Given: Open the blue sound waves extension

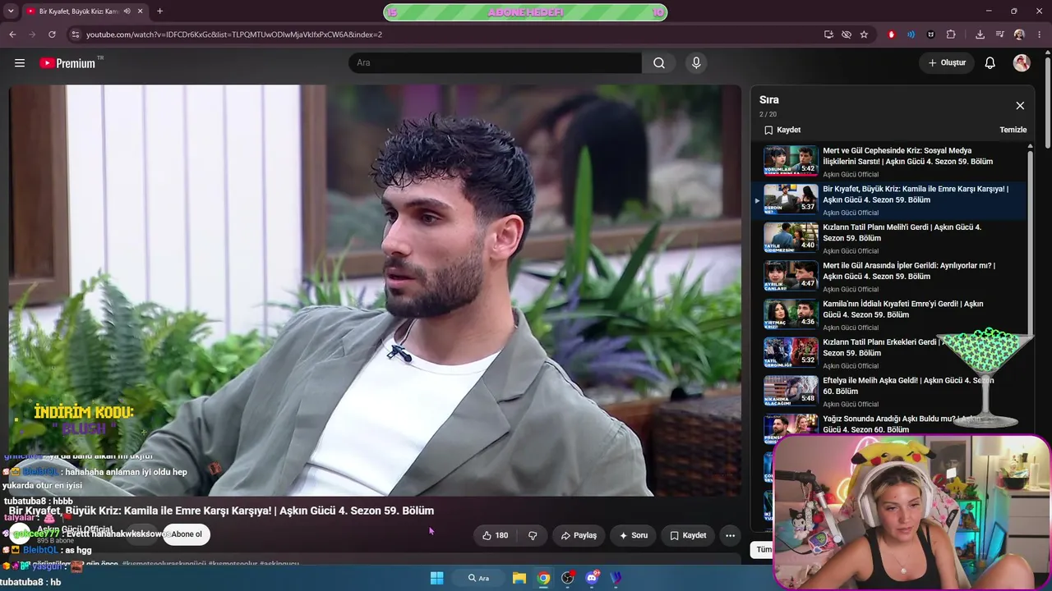Looking at the screenshot, I should point(911,34).
